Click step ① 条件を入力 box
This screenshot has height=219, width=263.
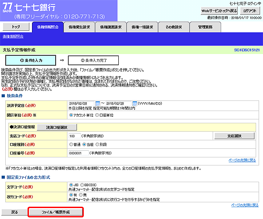[x=31, y=60]
